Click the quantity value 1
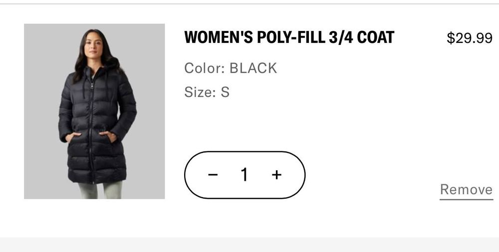Viewport: 499px width, 252px height. 245,175
